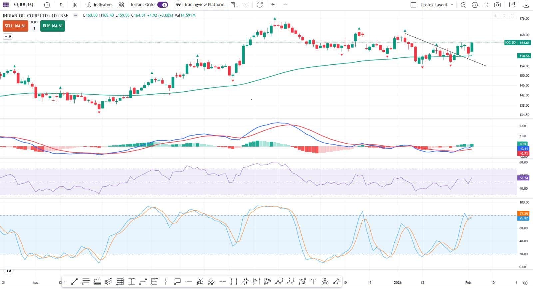Click the stochastic value label 77.35
Image resolution: width=533 pixels, height=289 pixels.
524,214
